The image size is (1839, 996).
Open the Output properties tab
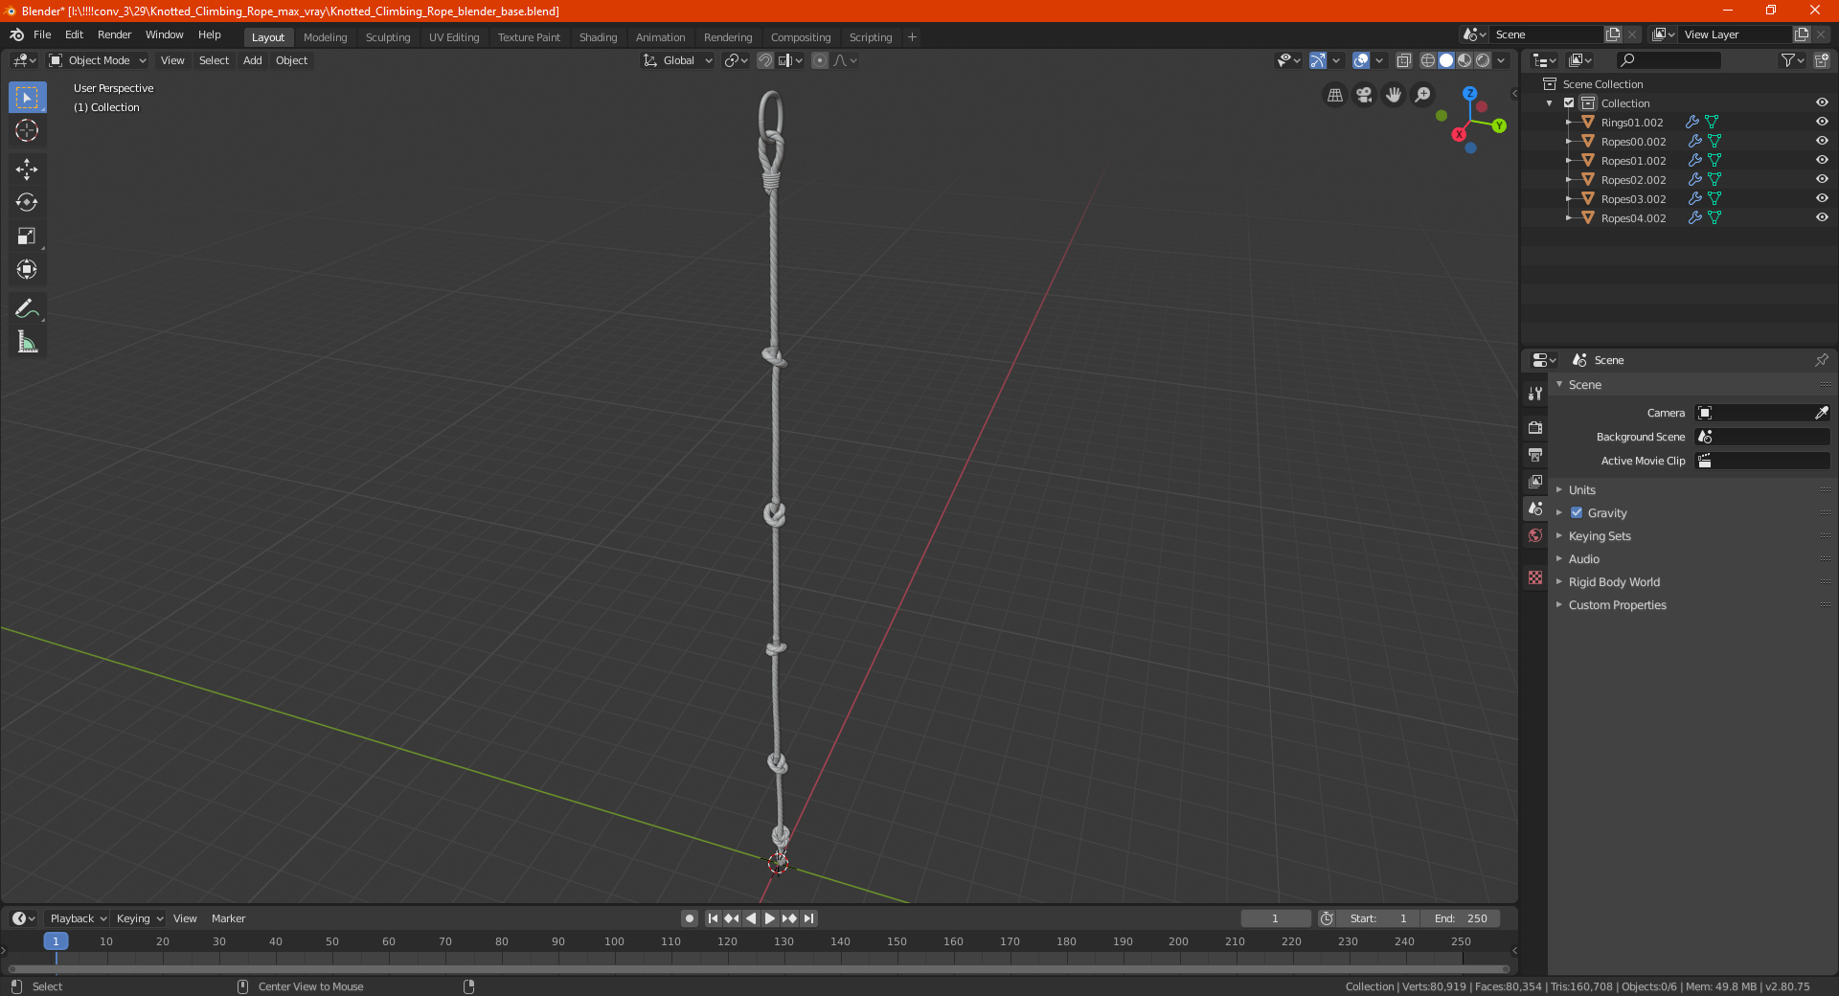point(1535,454)
